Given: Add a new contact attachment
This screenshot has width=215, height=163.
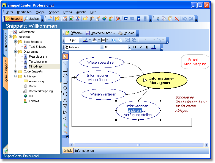Looking at the screenshot, I should pyautogui.click(x=111, y=19).
